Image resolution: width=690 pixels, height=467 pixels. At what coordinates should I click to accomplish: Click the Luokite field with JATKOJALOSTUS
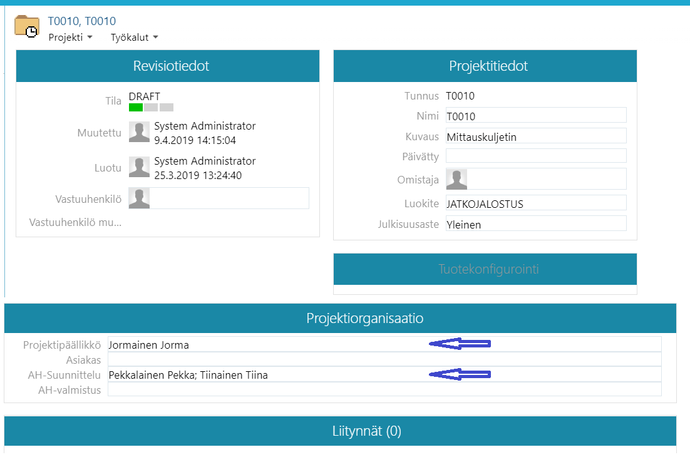(535, 203)
